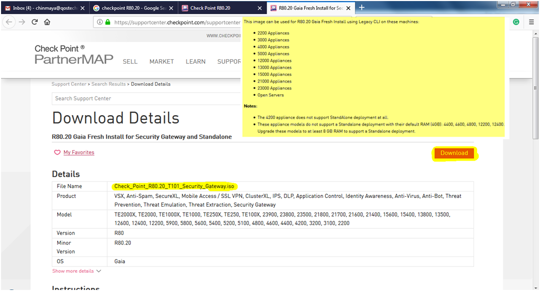Click the 5000 Appliances bullet item
540x291 pixels.
273,54
